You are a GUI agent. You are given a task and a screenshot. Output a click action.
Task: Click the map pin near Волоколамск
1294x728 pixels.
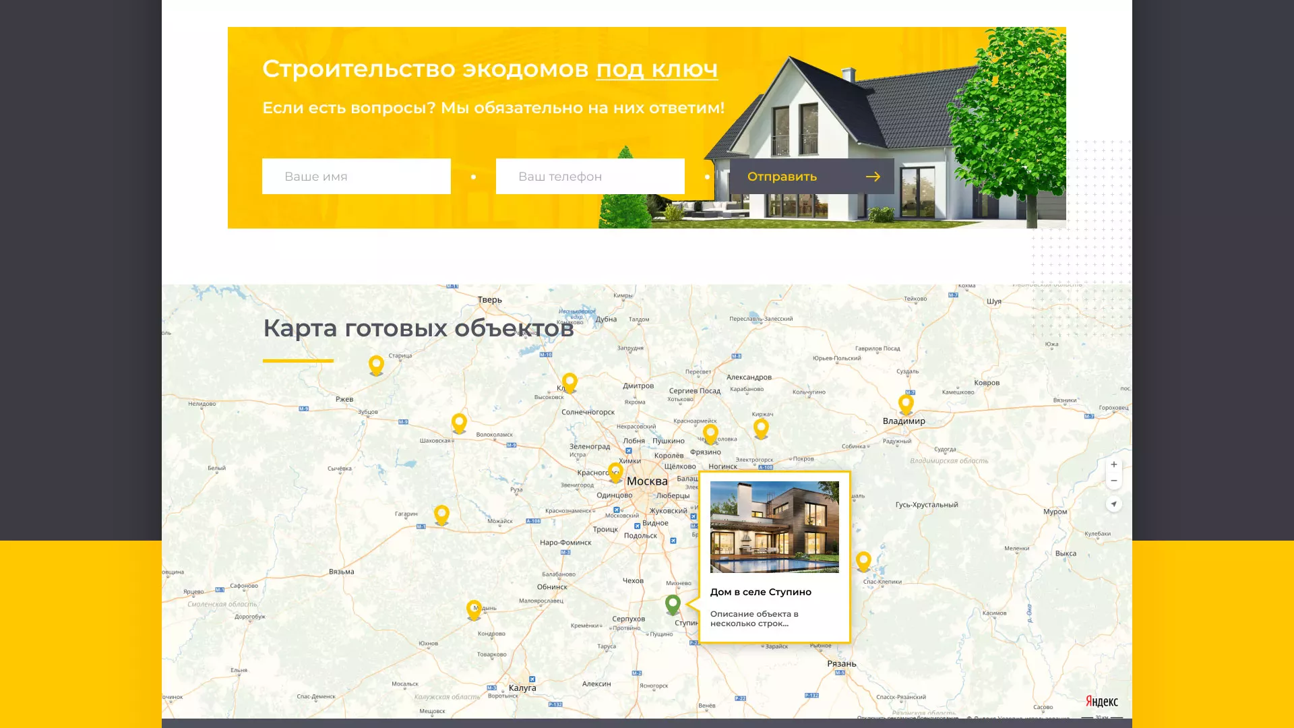point(459,422)
